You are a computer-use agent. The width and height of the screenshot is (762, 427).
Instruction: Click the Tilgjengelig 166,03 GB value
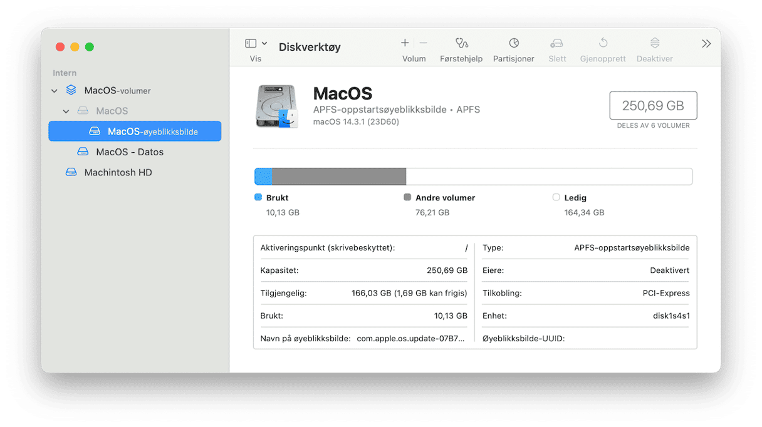point(410,293)
